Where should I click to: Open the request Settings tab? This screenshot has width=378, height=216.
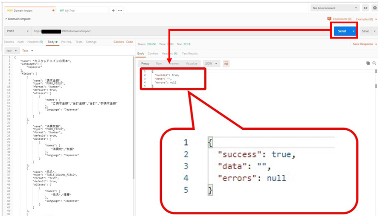(91, 42)
